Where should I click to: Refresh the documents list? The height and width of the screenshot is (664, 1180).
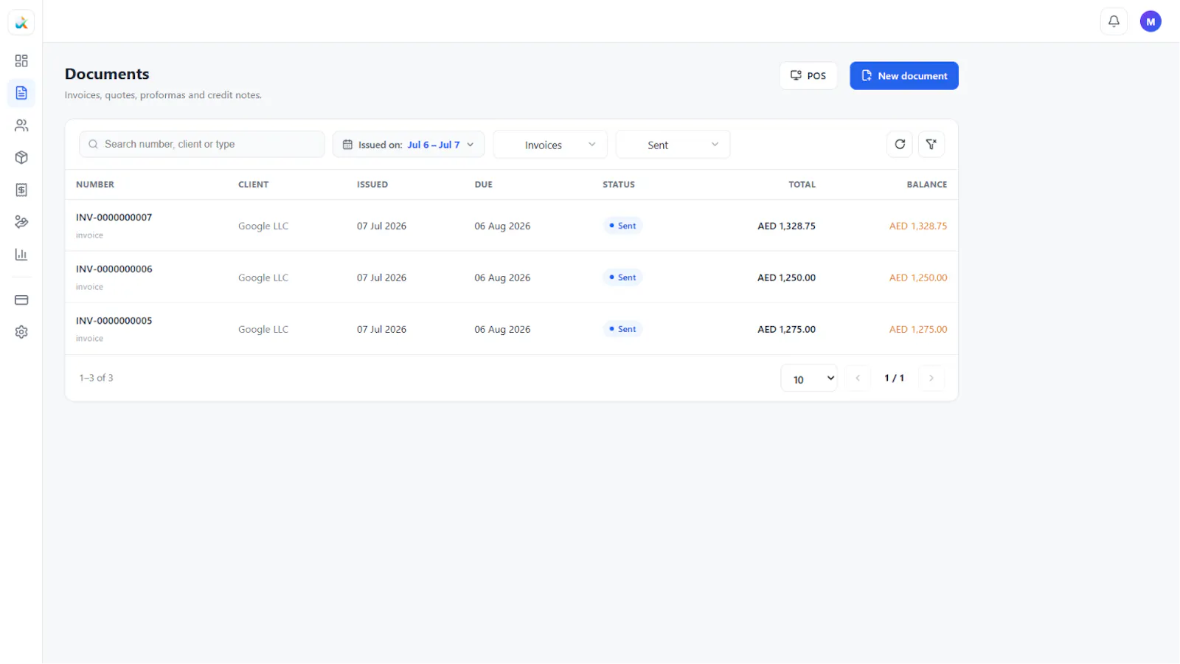point(900,144)
